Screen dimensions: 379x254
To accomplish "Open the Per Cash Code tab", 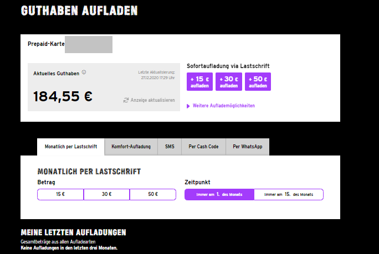I will [203, 147].
